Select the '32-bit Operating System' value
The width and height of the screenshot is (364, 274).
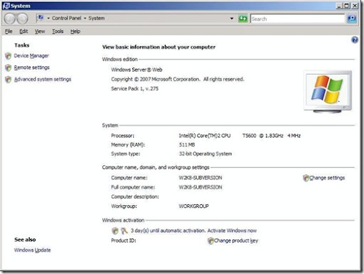(205, 154)
